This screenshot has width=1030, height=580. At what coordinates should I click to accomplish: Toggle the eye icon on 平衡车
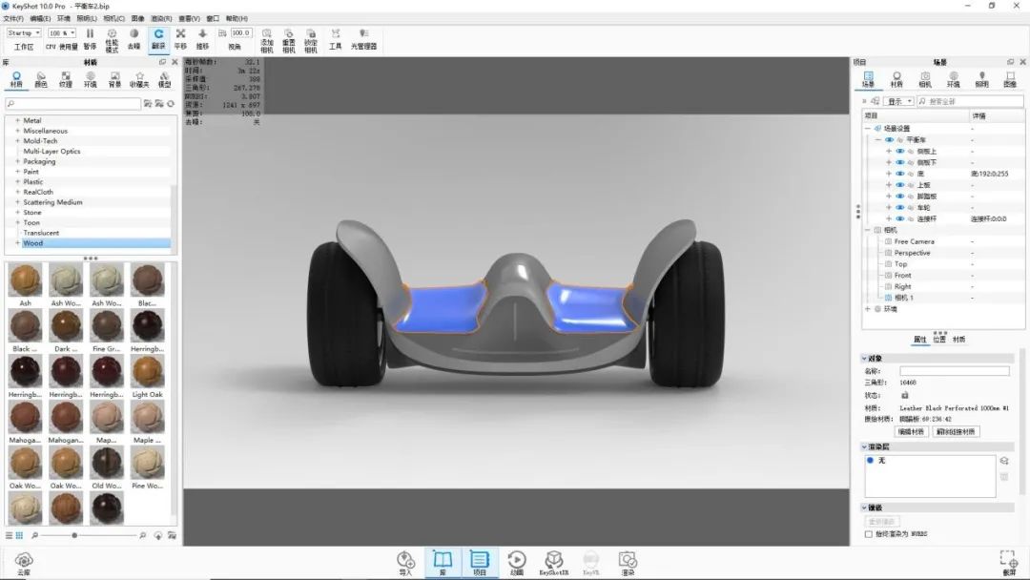point(891,139)
